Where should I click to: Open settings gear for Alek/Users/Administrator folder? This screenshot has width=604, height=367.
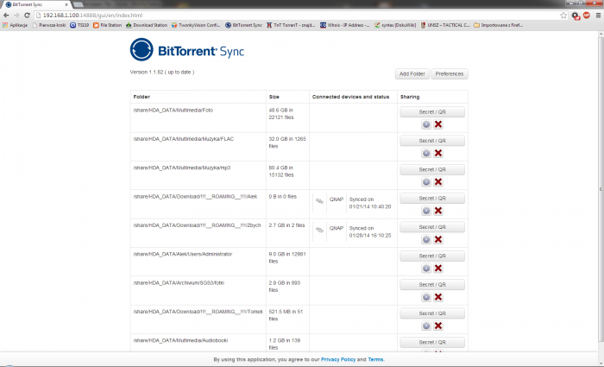pos(426,269)
